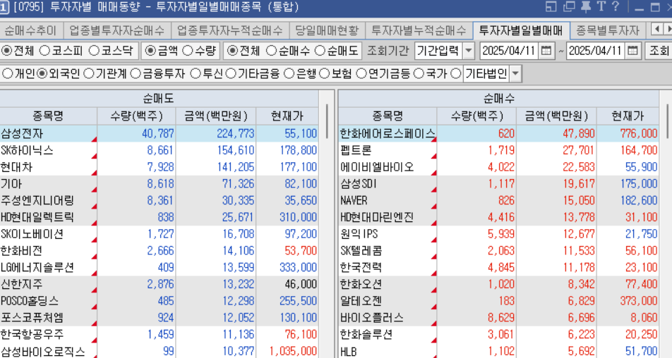Viewport: 672px width, 358px height.
Task: Click the window layout icon in title bar
Action: [x=551, y=6]
